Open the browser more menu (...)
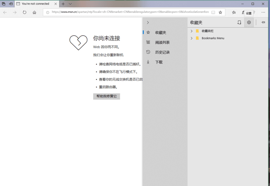This screenshot has height=186, width=270. point(263,12)
